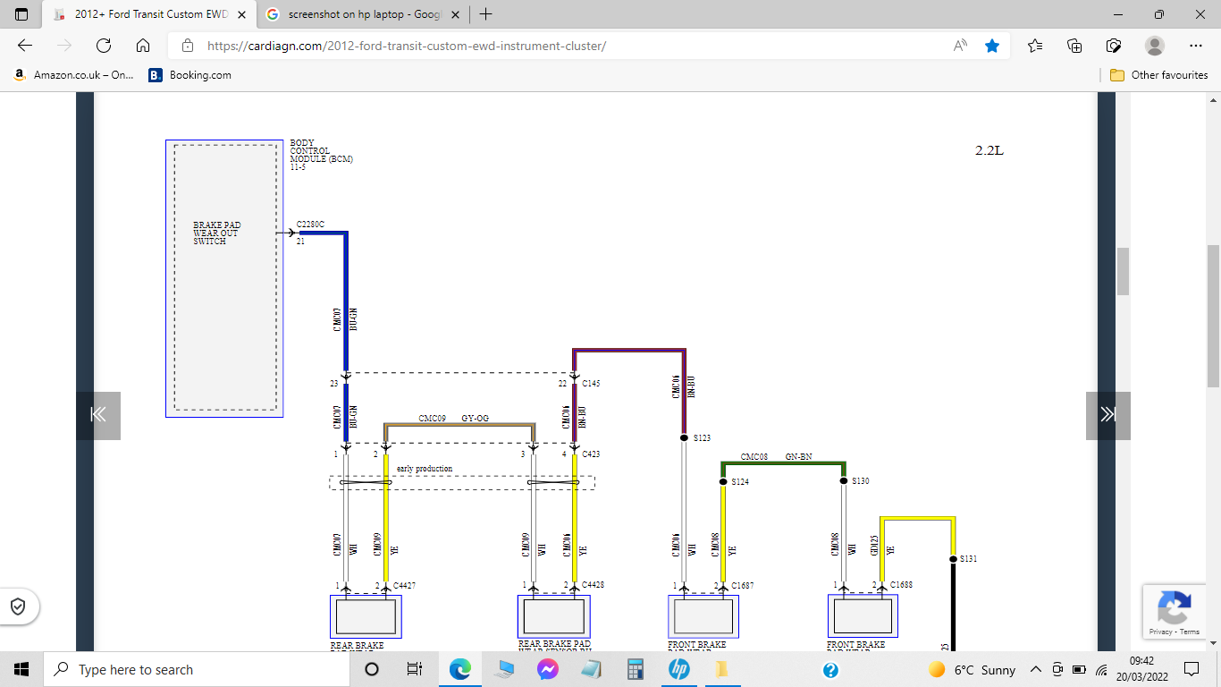Open the Settings and more menu
Viewport: 1221px width, 687px height.
1195,45
